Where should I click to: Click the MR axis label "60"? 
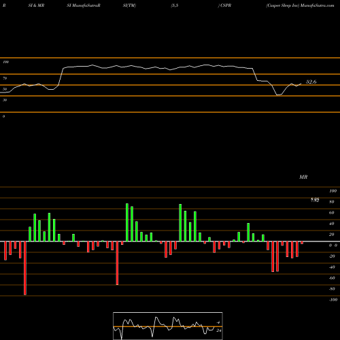click(x=332, y=213)
